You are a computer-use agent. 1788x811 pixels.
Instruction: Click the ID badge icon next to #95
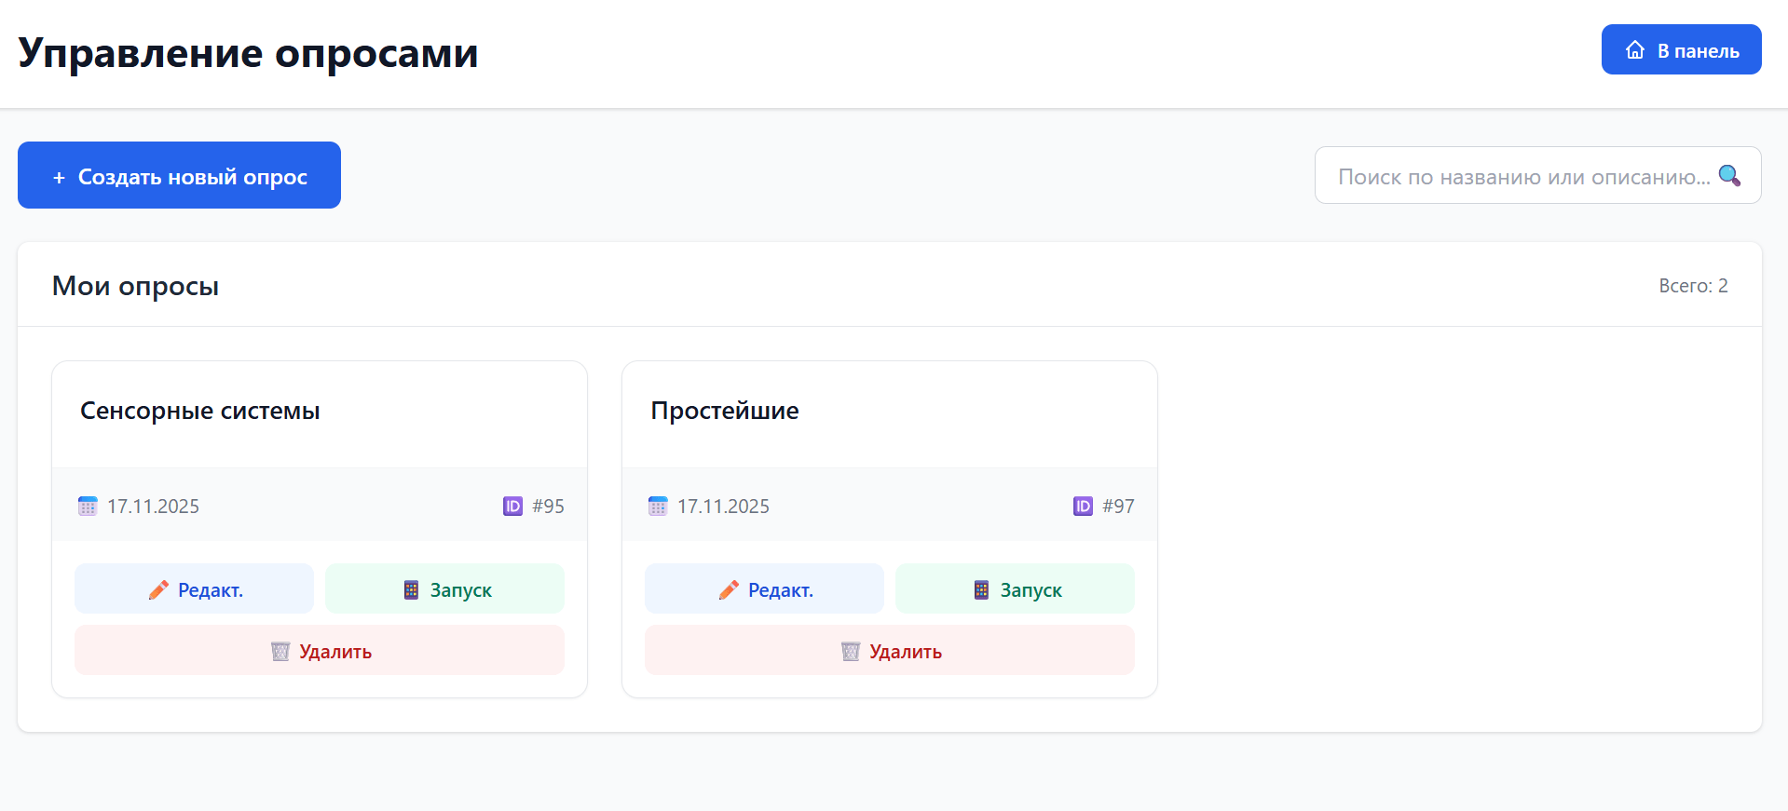[x=512, y=506]
